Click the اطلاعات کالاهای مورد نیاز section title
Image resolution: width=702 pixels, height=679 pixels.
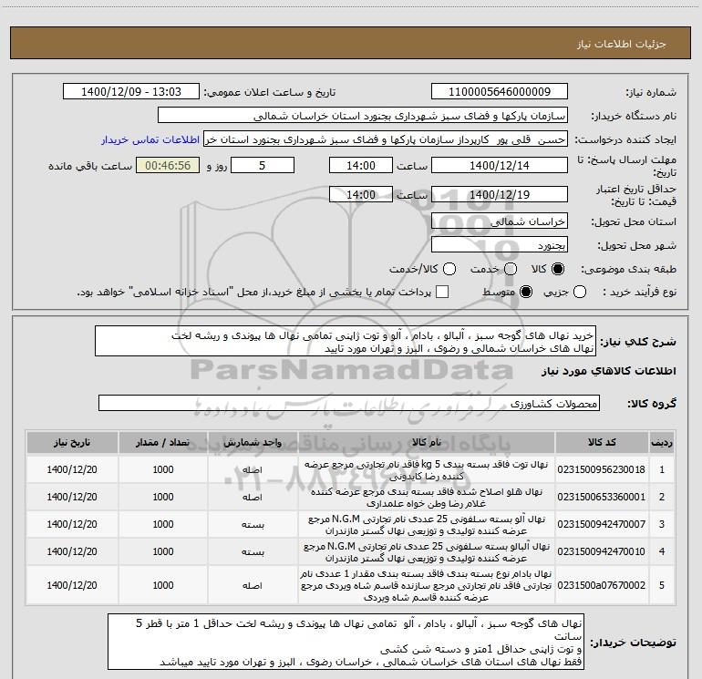[608, 371]
